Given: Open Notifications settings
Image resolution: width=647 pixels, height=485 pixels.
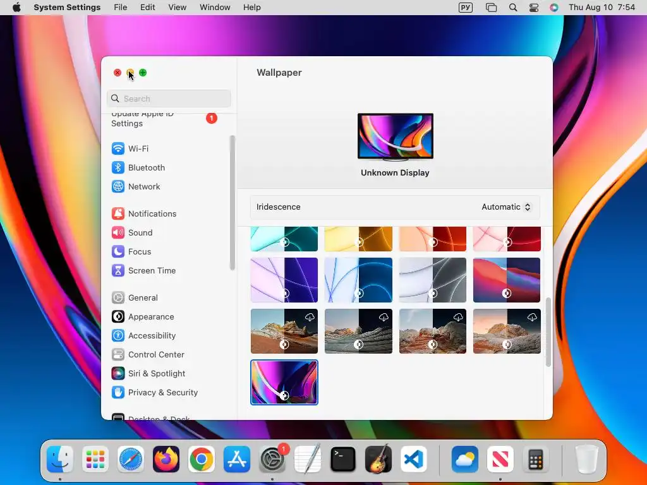Looking at the screenshot, I should click(143, 213).
